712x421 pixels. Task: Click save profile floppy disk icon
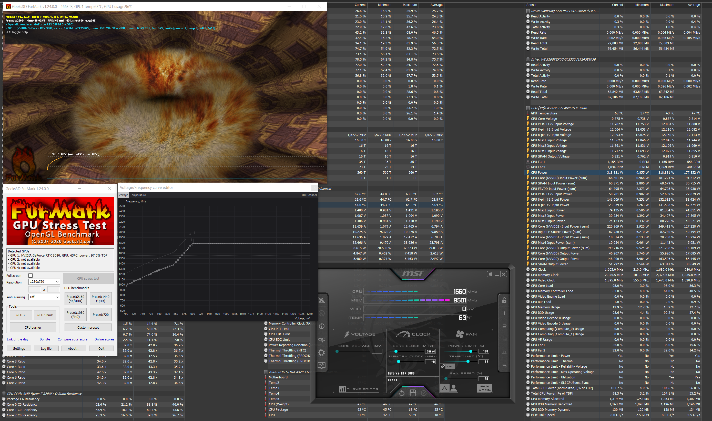pyautogui.click(x=413, y=393)
